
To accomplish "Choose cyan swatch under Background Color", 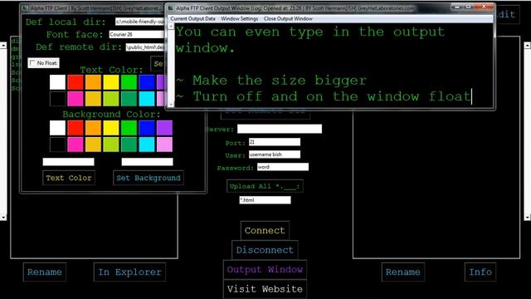I will click(x=147, y=145).
